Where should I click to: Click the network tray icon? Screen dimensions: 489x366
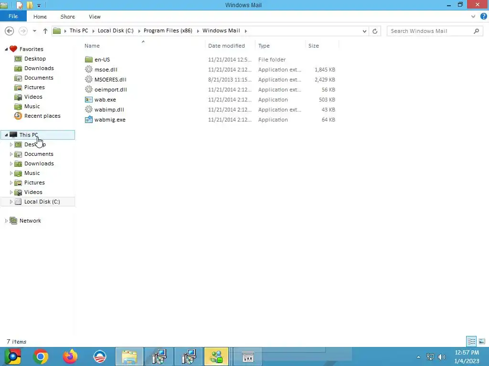click(x=430, y=357)
